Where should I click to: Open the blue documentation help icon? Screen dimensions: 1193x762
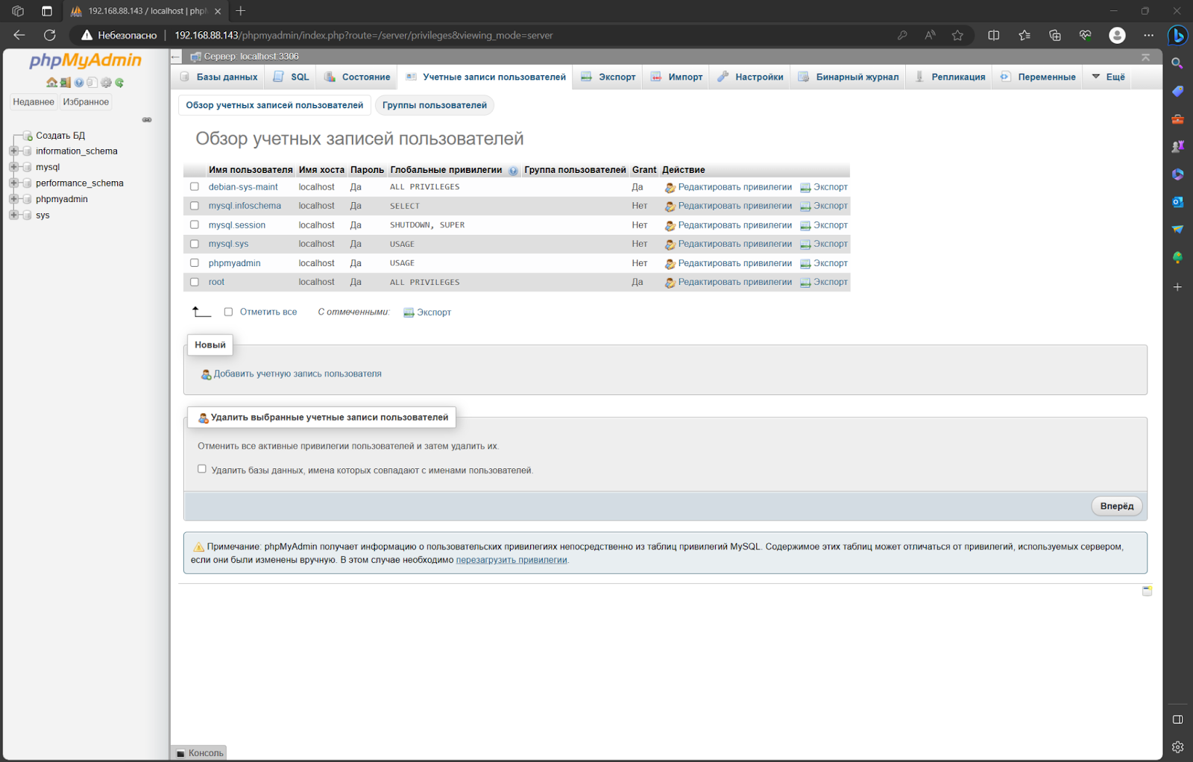tap(79, 82)
